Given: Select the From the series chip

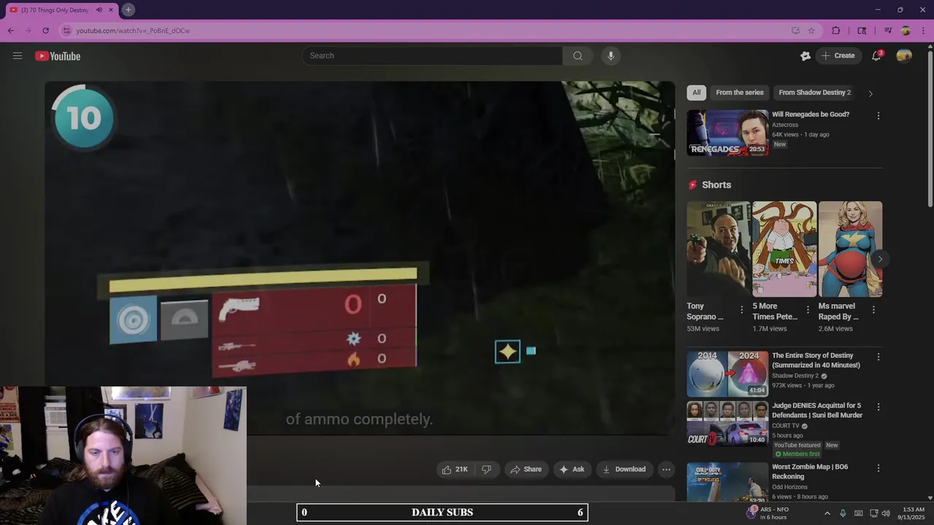Looking at the screenshot, I should tap(739, 93).
